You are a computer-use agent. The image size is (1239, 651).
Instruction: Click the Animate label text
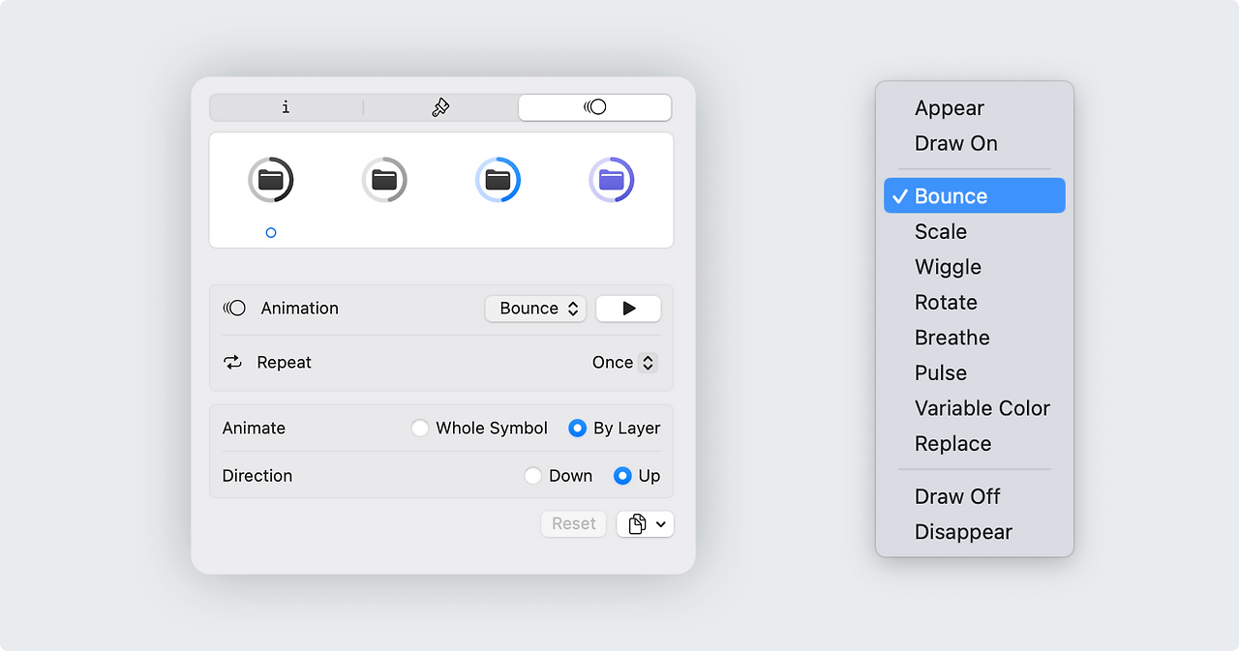coord(254,429)
